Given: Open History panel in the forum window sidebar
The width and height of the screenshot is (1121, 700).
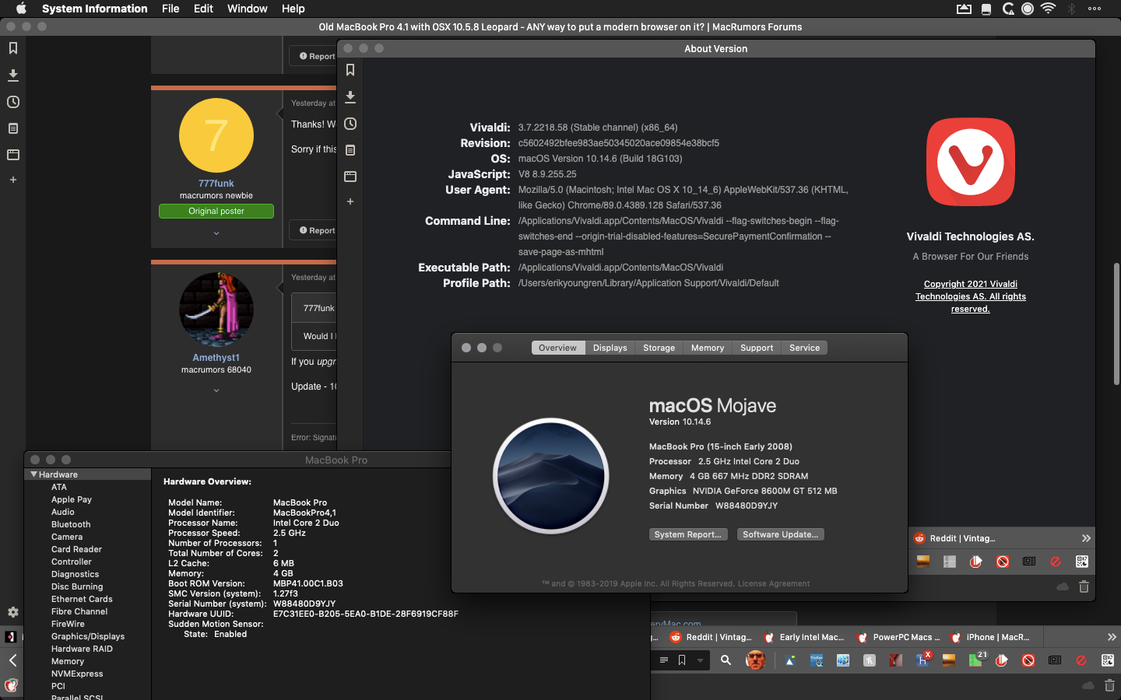Looking at the screenshot, I should pyautogui.click(x=13, y=102).
